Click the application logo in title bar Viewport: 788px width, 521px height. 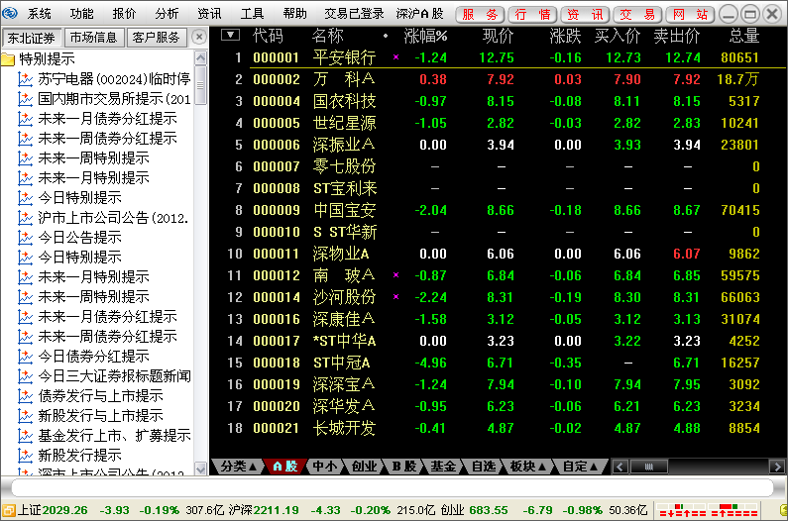(x=11, y=14)
